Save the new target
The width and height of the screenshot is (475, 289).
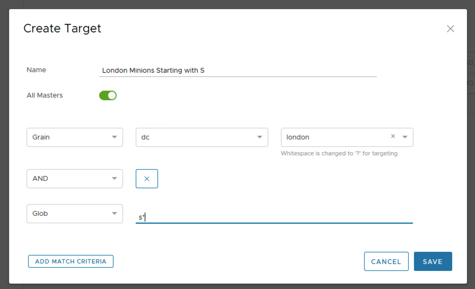click(433, 261)
